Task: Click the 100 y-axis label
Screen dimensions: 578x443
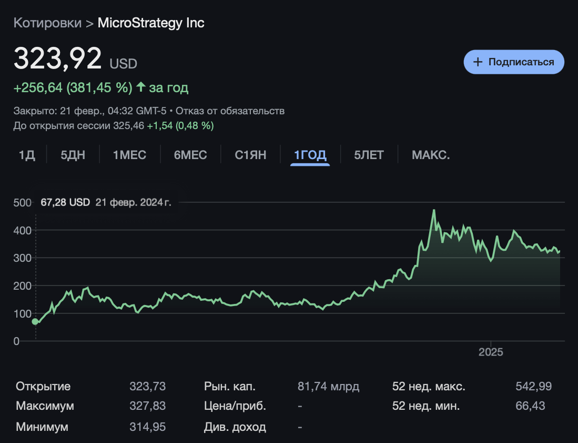Action: [22, 314]
